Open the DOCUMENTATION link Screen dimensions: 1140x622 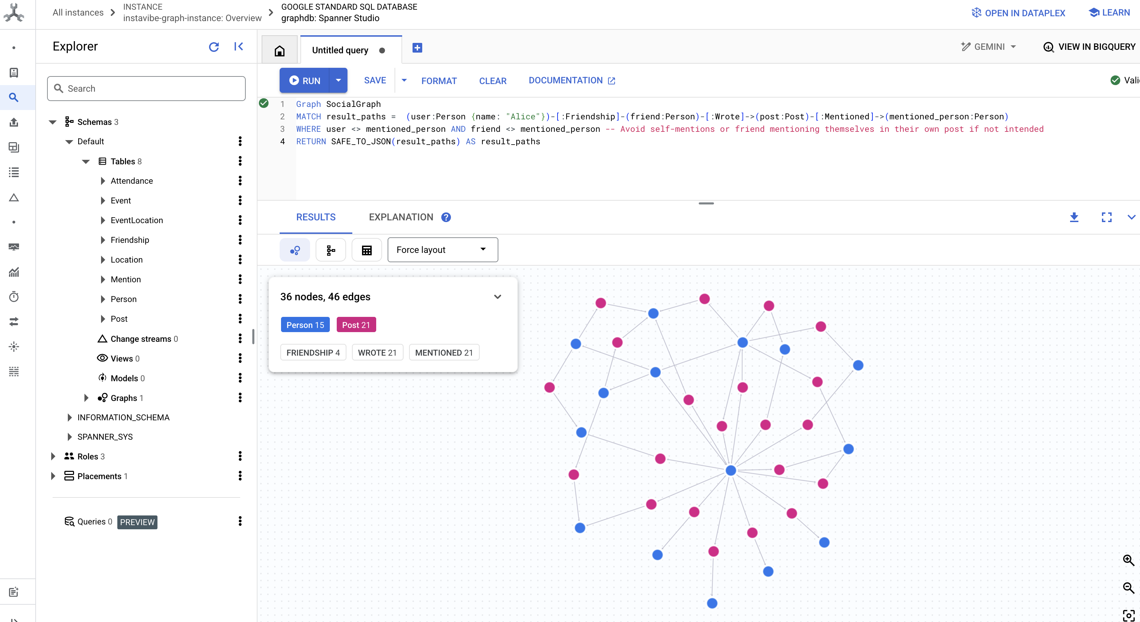click(571, 80)
